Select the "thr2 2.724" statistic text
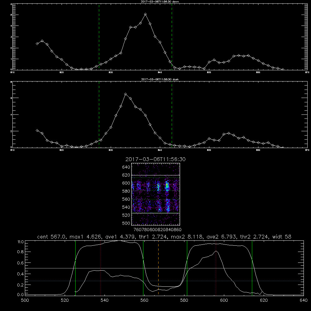 point(254,237)
